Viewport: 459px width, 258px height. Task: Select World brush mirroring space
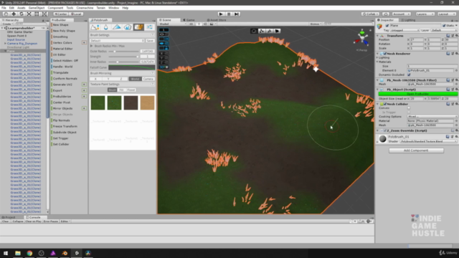135,79
